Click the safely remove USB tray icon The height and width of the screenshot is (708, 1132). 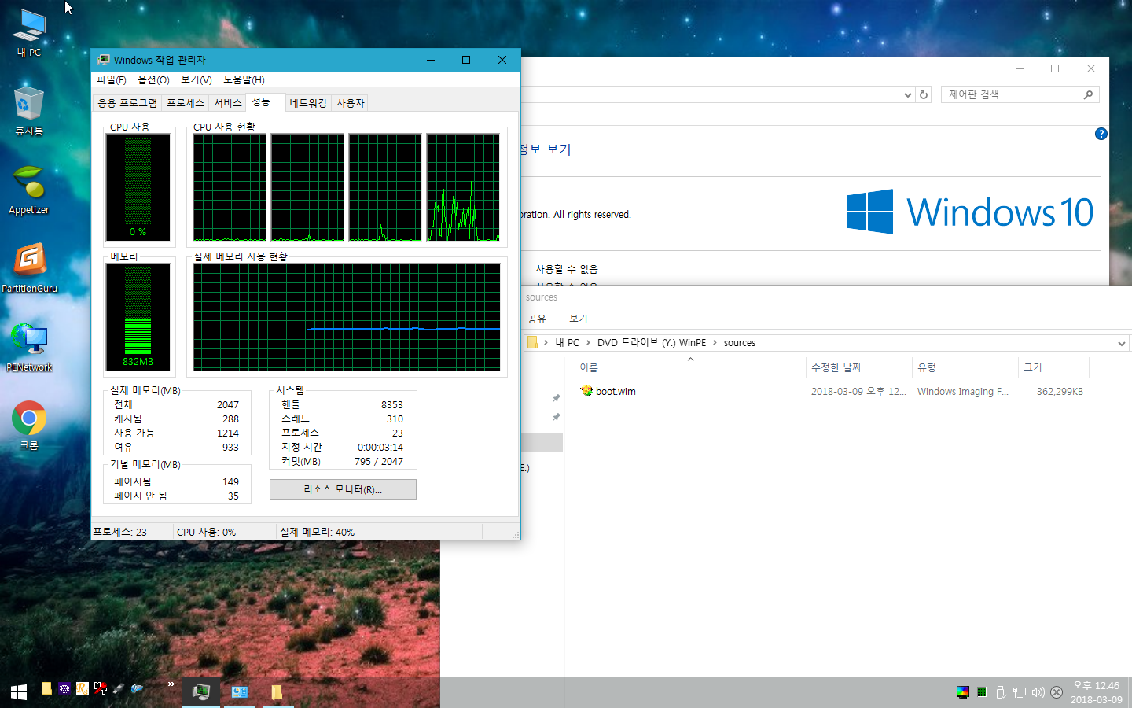coord(1001,692)
